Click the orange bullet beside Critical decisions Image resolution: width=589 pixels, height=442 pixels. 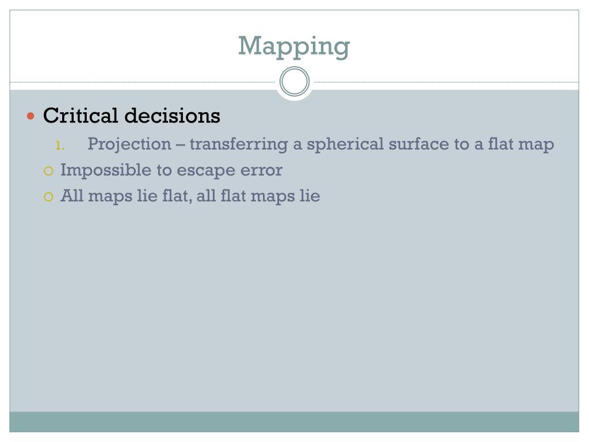tap(31, 116)
